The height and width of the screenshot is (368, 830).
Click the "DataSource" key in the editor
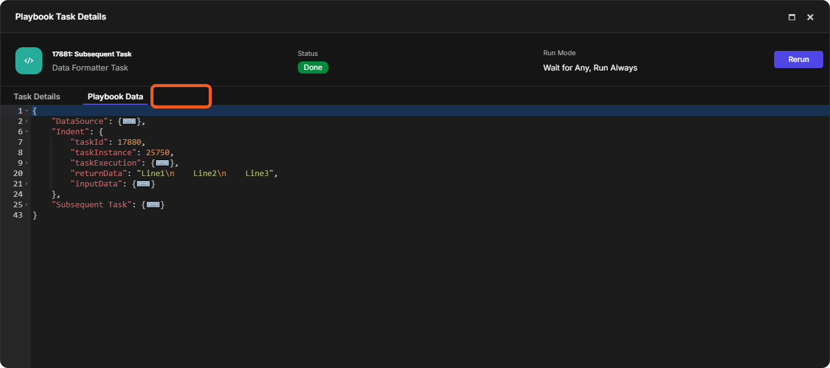click(80, 121)
